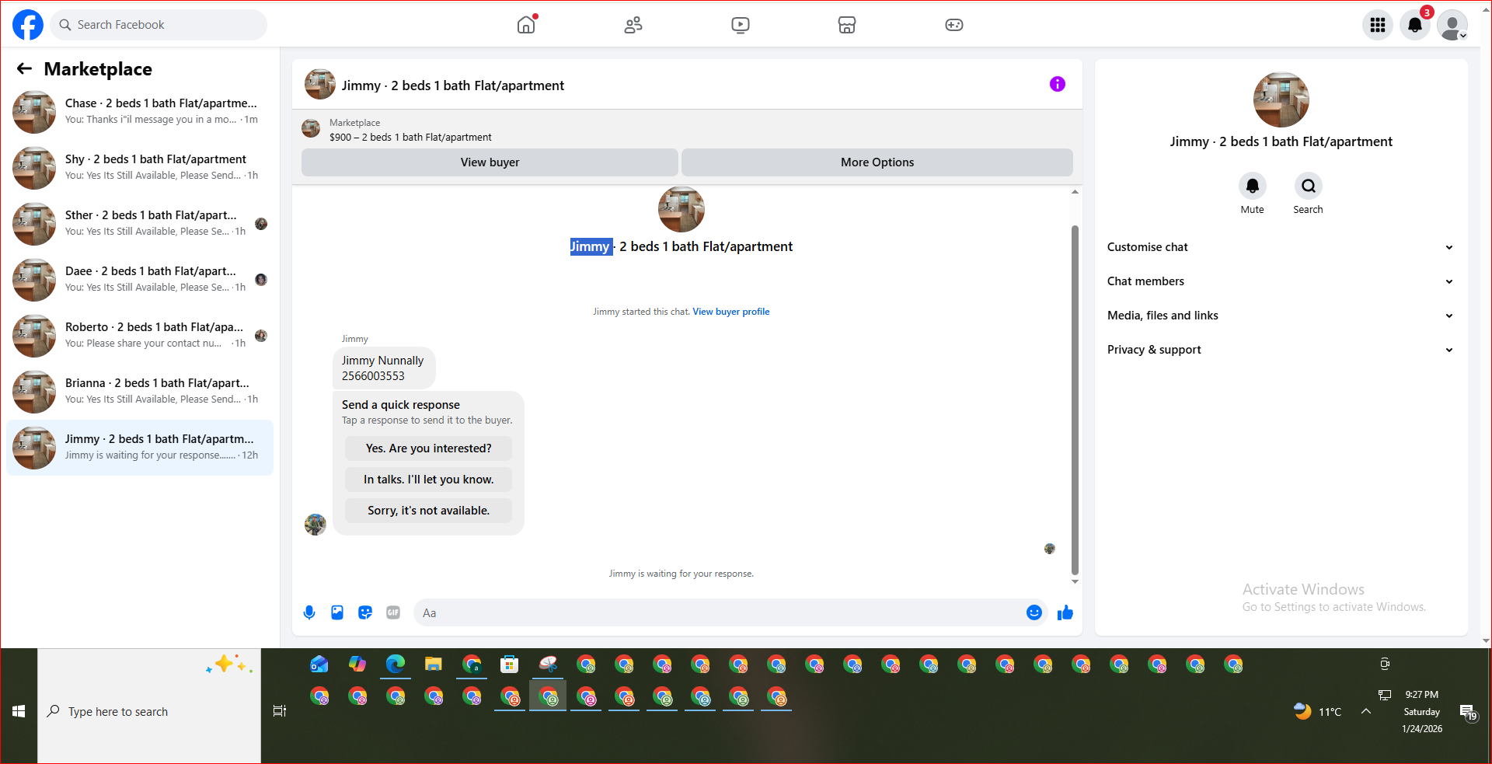This screenshot has width=1492, height=764.
Task: Select the Jimmy conversation in list
Action: [x=140, y=448]
